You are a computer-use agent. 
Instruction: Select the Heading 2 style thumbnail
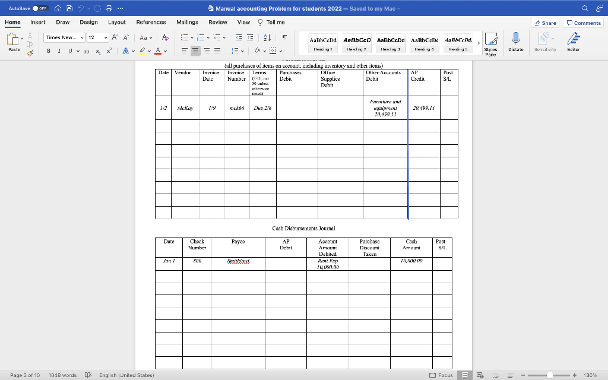coord(356,42)
